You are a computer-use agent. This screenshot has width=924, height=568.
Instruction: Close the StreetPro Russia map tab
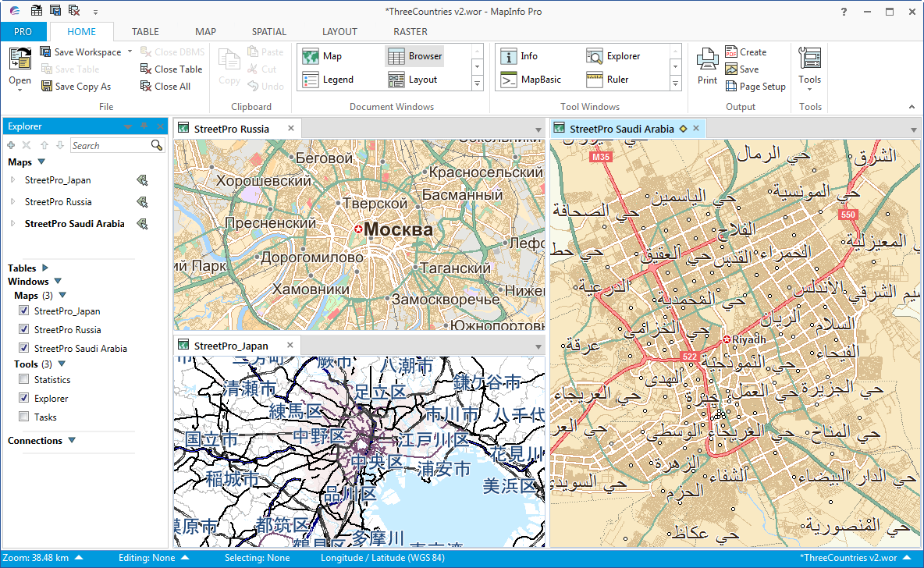click(291, 129)
